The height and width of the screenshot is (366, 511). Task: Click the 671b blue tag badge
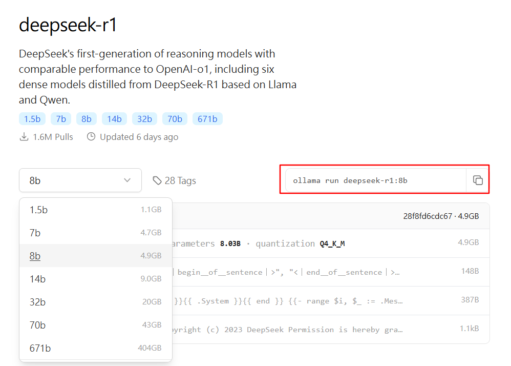[x=207, y=119]
